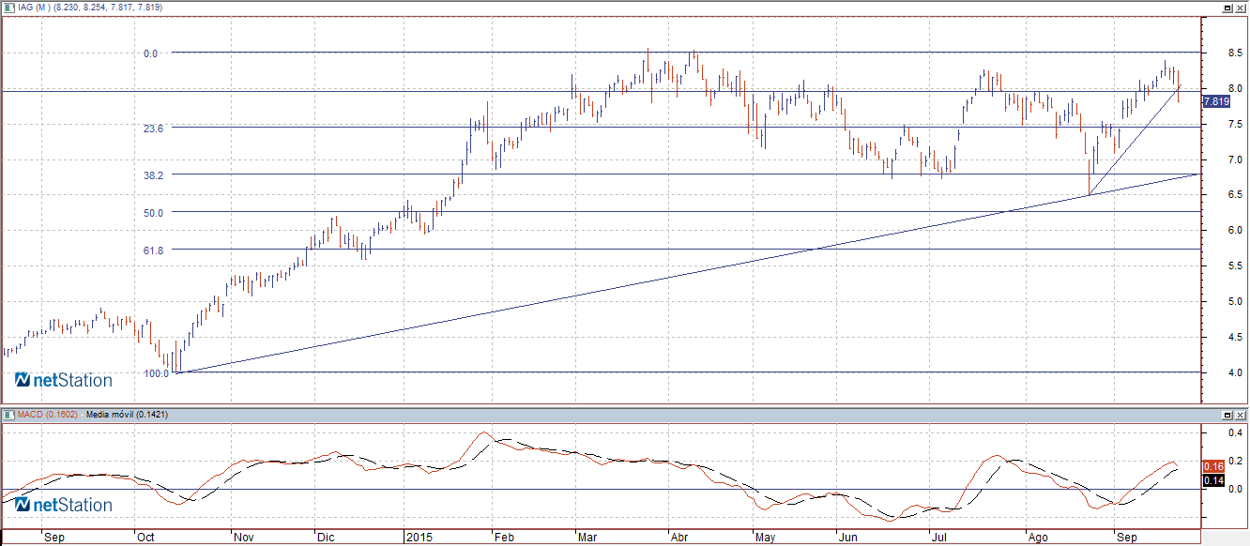The width and height of the screenshot is (1250, 546).
Task: Click the Abr month marker
Action: pos(680,538)
